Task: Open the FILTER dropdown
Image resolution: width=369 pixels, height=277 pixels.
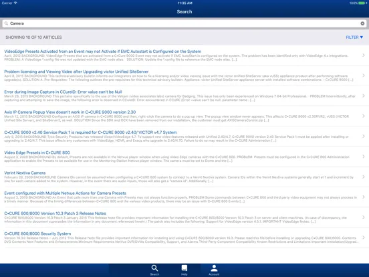Action: 354,37
